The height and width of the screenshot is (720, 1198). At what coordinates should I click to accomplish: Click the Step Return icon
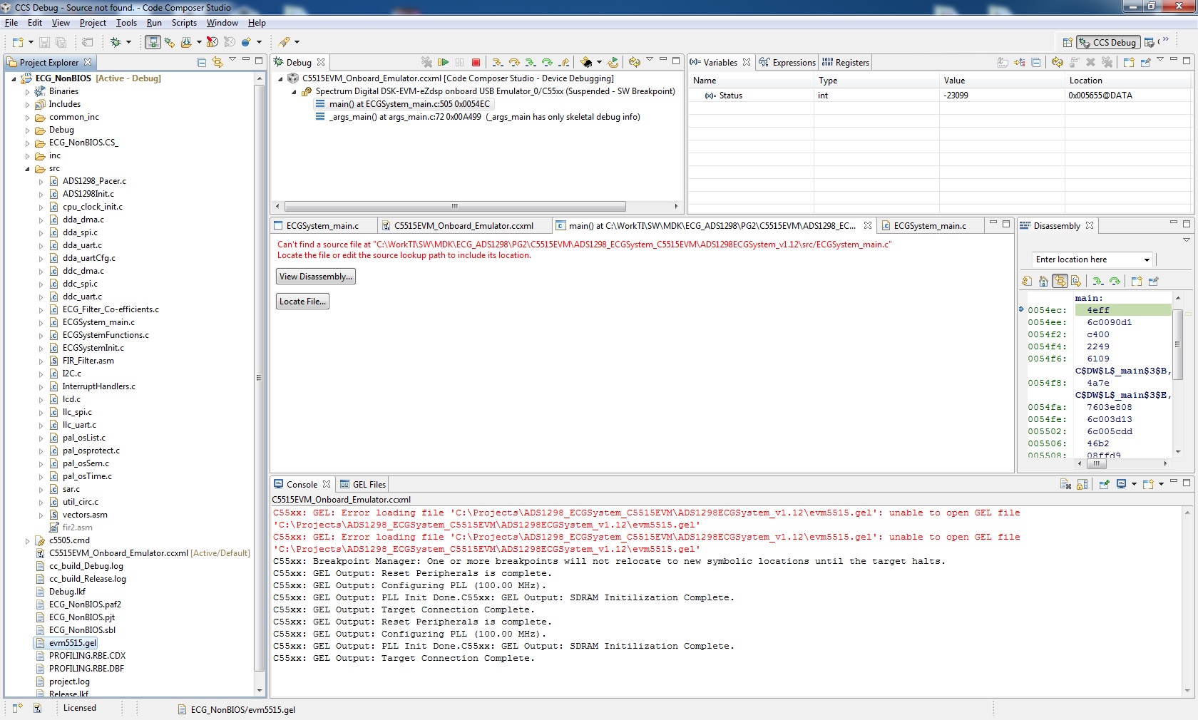(564, 63)
